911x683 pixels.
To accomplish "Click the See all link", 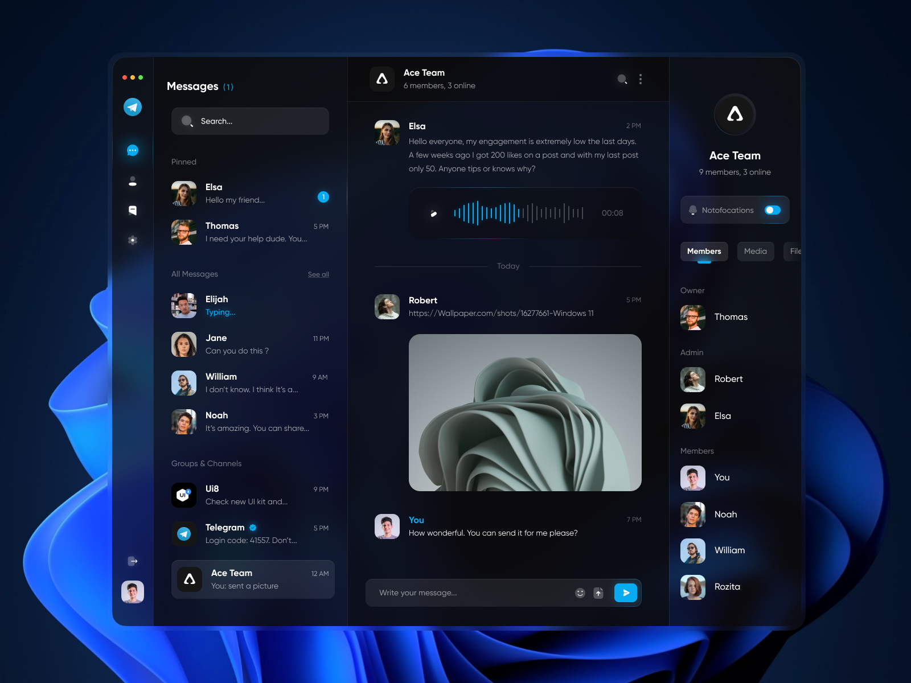I will 318,274.
